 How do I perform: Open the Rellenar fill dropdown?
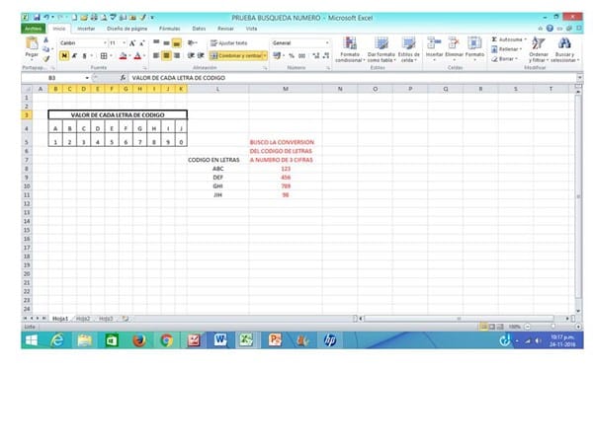(x=506, y=49)
